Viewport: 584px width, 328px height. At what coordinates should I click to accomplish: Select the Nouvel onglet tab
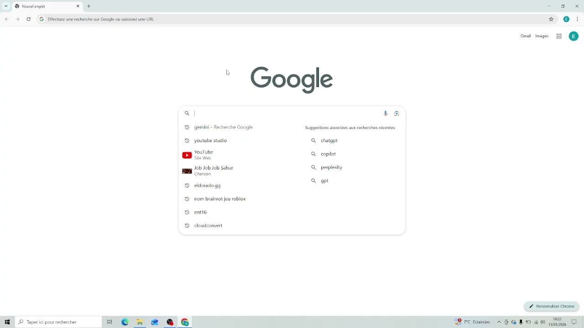47,6
